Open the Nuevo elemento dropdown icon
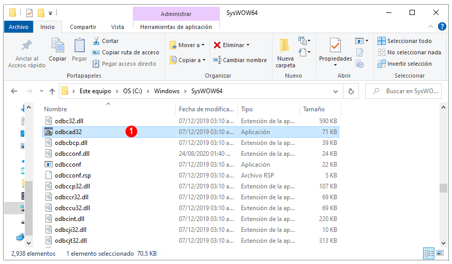The height and width of the screenshot is (264, 452). coord(305,41)
